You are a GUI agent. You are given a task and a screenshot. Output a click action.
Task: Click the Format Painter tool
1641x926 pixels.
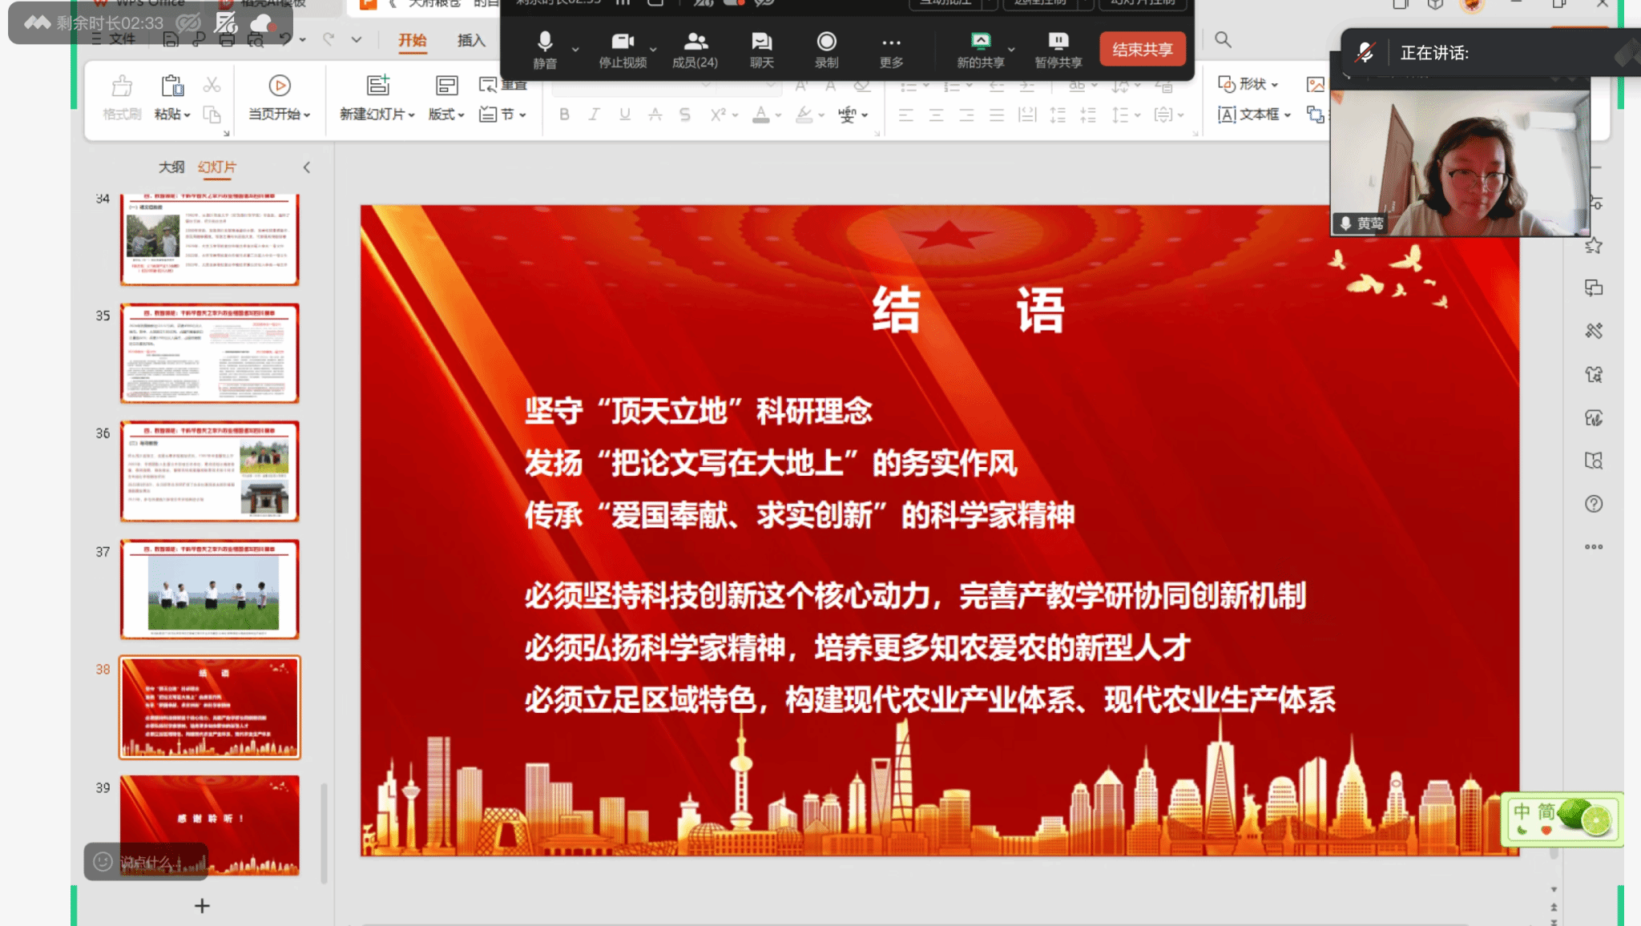(x=122, y=98)
